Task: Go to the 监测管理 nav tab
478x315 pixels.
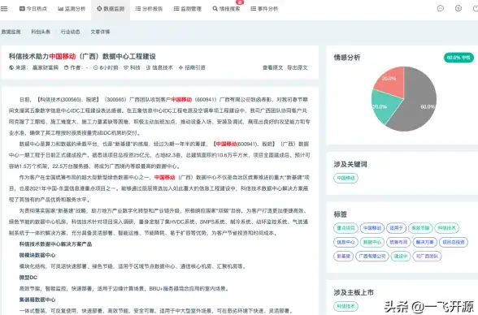Action: (x=188, y=9)
